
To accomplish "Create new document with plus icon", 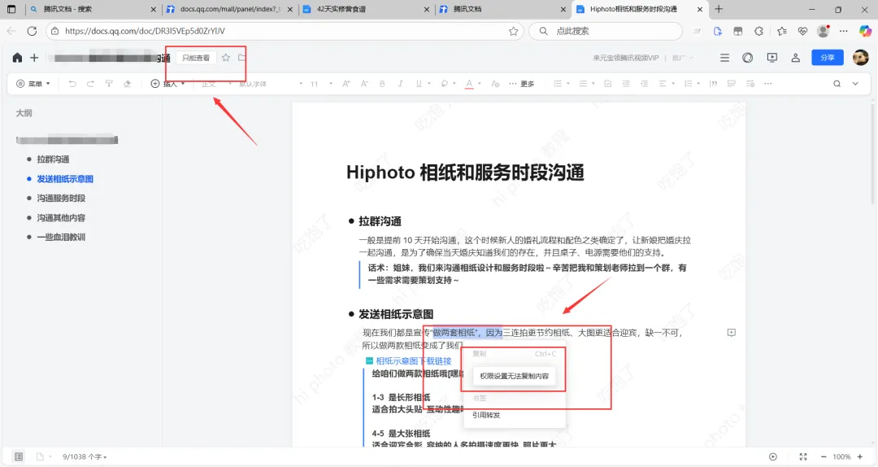I will click(x=34, y=58).
